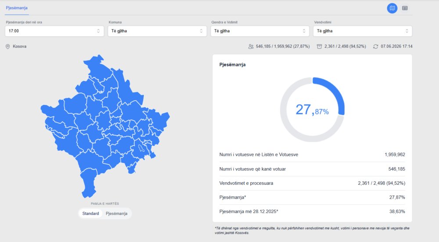This screenshot has width=439, height=242.
Task: Click the Vendvotimet e procesuara row
Action: pyautogui.click(x=312, y=183)
